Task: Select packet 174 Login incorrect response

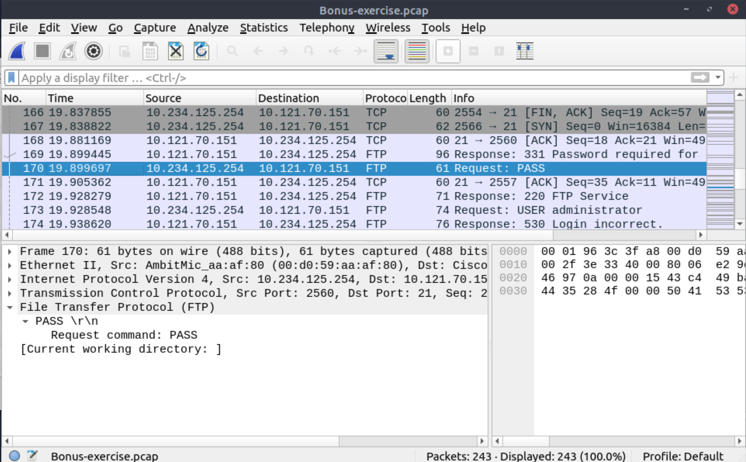Action: [x=354, y=224]
